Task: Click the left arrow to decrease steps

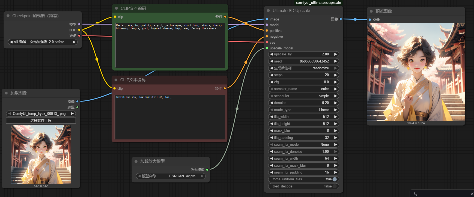Action: 272,75
